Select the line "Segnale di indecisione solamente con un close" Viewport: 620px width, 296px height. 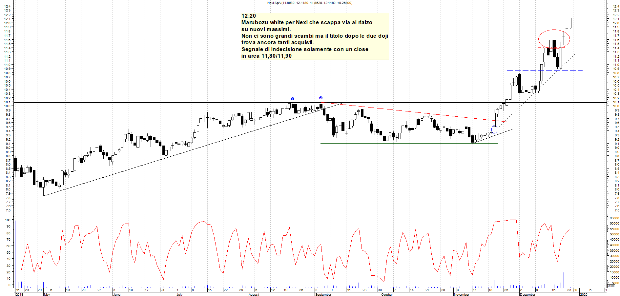pos(305,49)
